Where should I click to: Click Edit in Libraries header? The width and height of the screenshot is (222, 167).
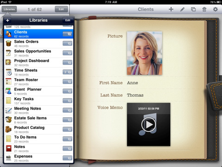click(x=68, y=20)
